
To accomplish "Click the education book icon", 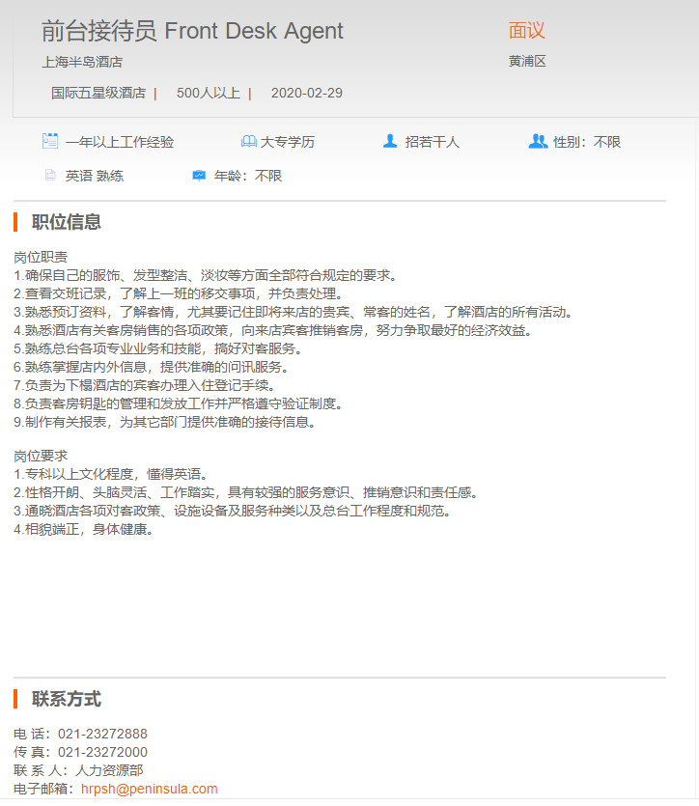I will (x=248, y=142).
